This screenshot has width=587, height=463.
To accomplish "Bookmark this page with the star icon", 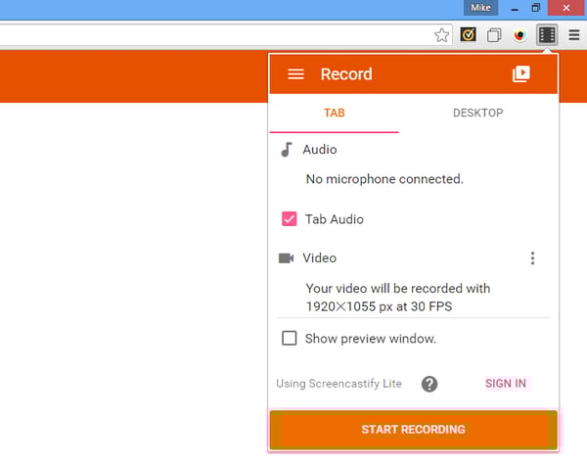I will click(x=442, y=35).
